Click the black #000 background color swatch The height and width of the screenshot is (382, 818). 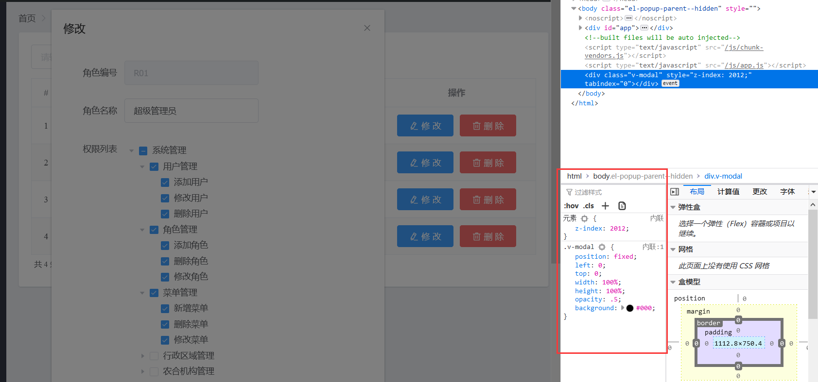(630, 308)
